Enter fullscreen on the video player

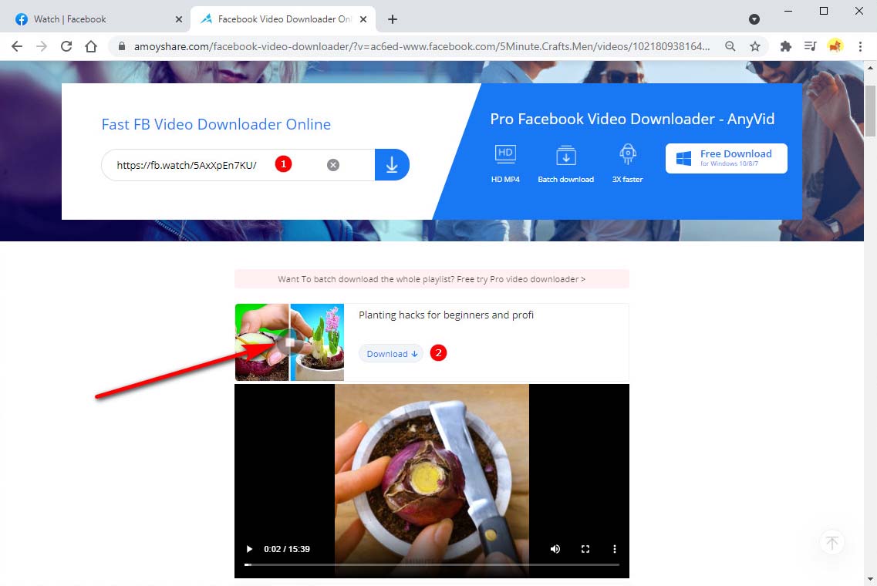coord(585,549)
